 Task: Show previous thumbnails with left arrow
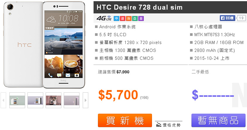point(3,100)
